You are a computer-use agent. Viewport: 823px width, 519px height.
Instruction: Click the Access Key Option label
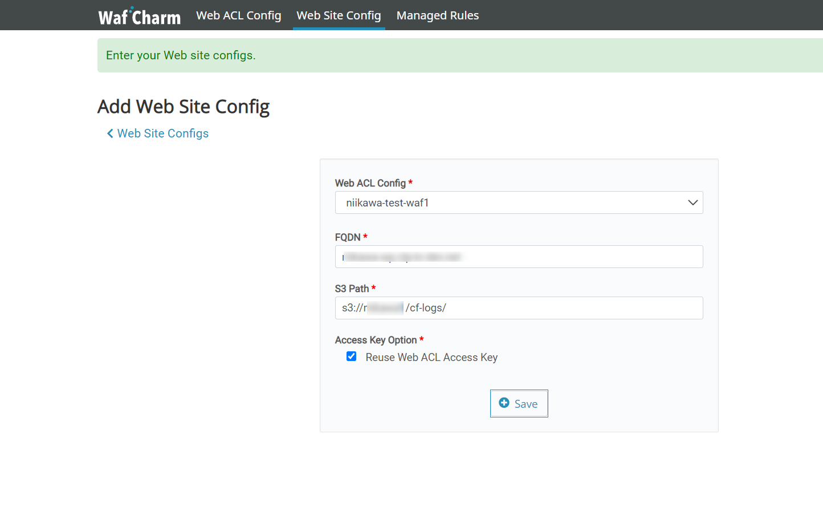[x=376, y=339]
